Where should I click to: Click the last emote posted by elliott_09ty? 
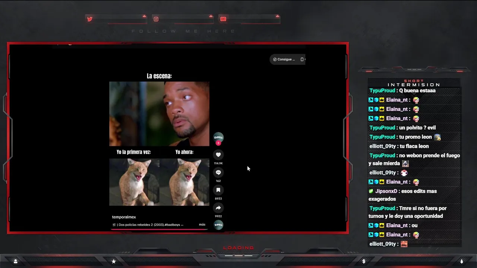(x=404, y=244)
